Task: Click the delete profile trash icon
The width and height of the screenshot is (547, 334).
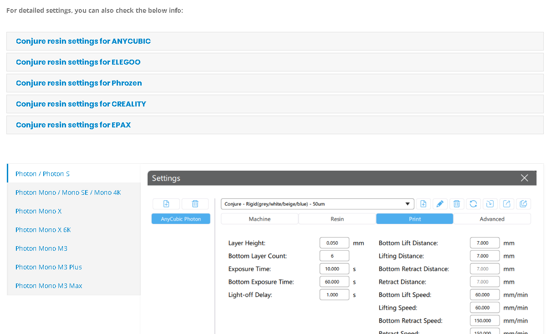Action: pyautogui.click(x=457, y=204)
